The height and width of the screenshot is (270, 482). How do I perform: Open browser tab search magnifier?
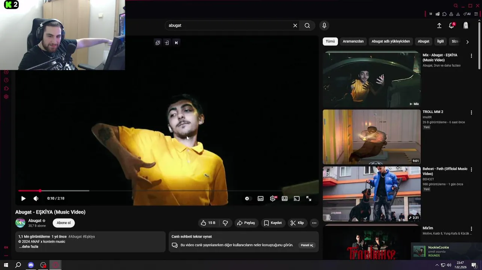tap(456, 6)
